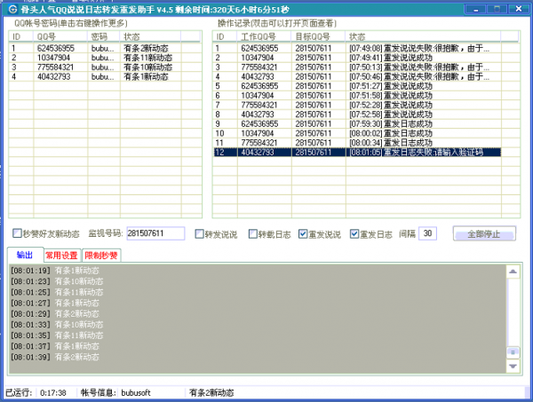The width and height of the screenshot is (533, 402).
Task: Click output line at 08:01:25
Action: point(57,292)
